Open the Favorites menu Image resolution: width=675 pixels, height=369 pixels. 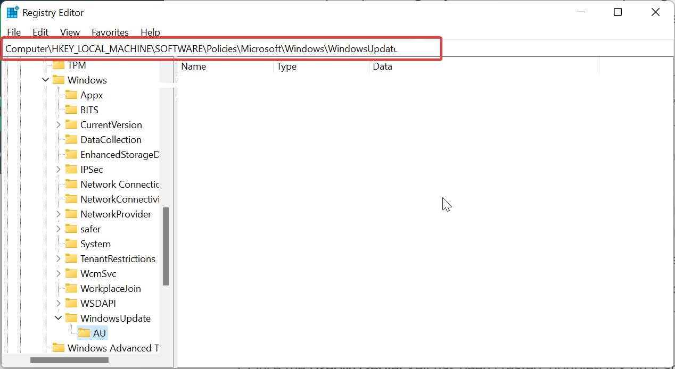[110, 32]
